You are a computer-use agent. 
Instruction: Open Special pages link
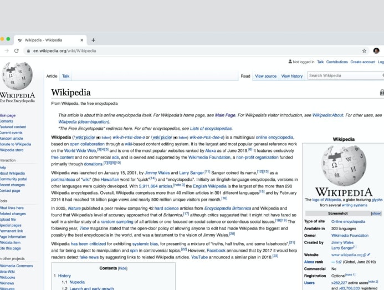[11, 225]
